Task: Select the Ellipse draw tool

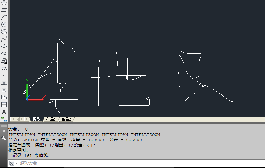Action: tap(4, 46)
